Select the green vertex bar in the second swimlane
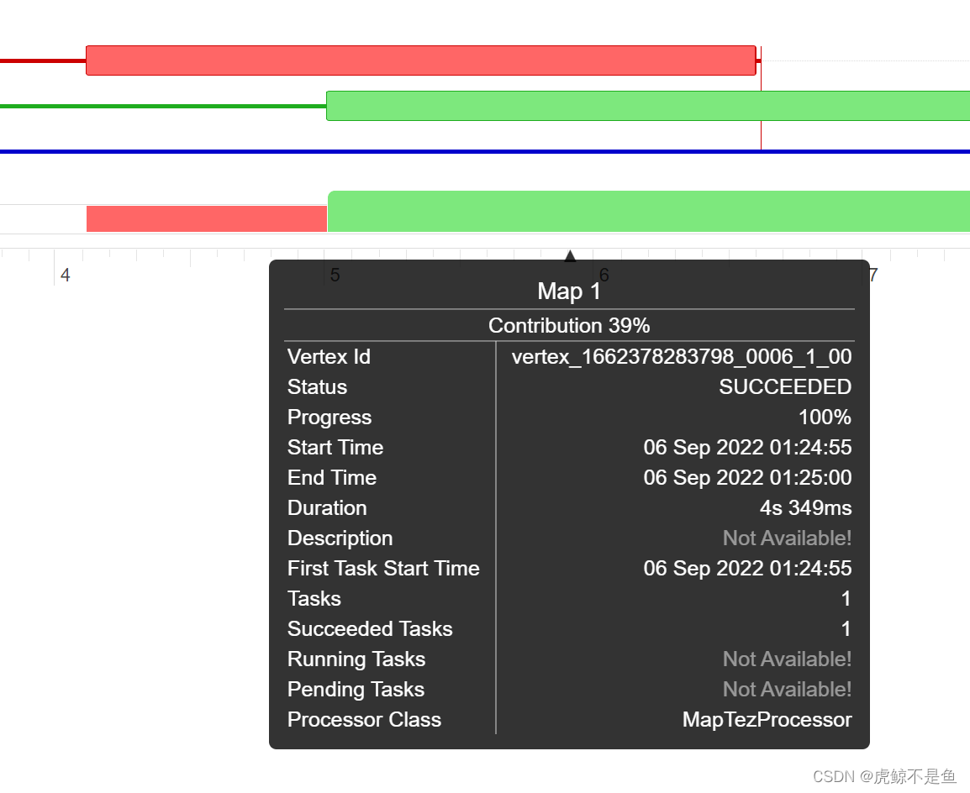970x793 pixels. 648,106
